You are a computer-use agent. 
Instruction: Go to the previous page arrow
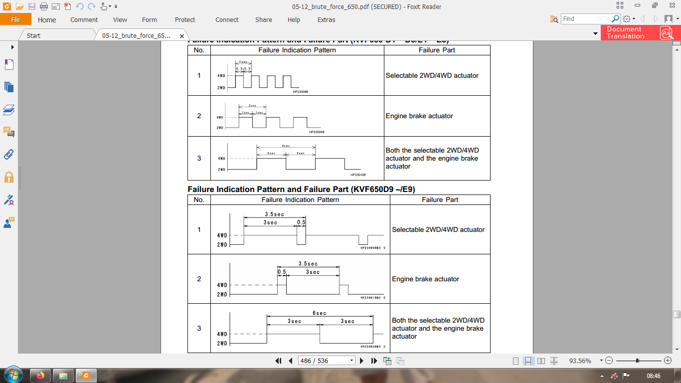tap(290, 361)
